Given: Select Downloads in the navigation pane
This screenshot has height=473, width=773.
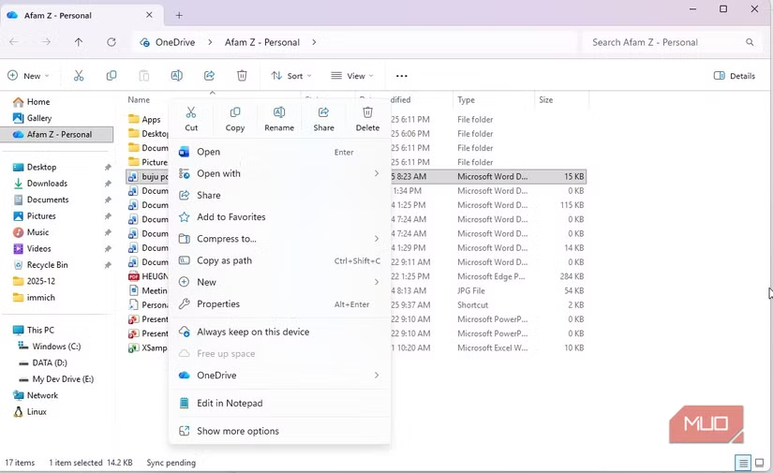Looking at the screenshot, I should (47, 184).
